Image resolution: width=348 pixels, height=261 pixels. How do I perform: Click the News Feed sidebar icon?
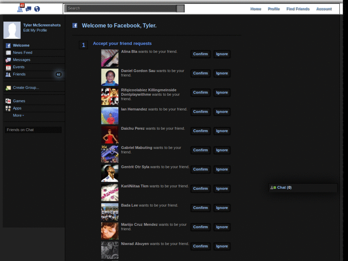[8, 53]
